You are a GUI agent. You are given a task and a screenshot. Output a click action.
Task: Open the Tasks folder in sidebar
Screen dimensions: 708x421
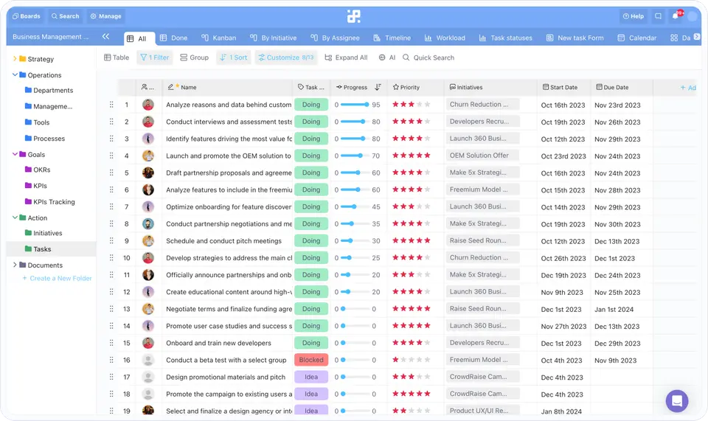[x=42, y=249]
